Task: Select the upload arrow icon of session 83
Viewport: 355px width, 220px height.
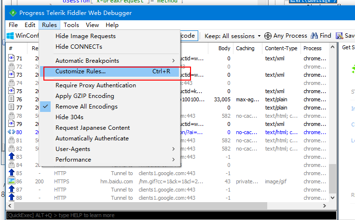Action: click(x=11, y=156)
